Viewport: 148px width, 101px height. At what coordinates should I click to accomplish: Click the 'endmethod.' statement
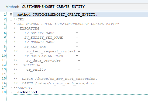click(x=28, y=92)
